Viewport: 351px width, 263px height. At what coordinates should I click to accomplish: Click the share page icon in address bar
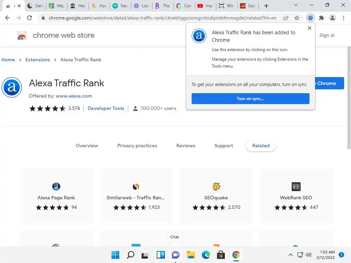pyautogui.click(x=286, y=18)
